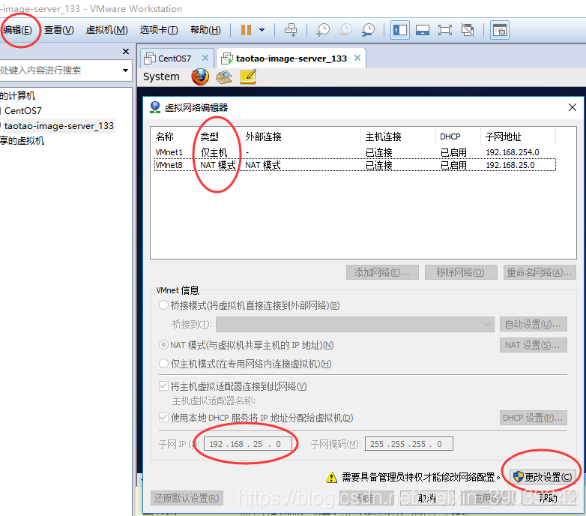Toggle 将主机虚拟适配器连接到此网络 checkbox
The width and height of the screenshot is (586, 516).
(163, 386)
